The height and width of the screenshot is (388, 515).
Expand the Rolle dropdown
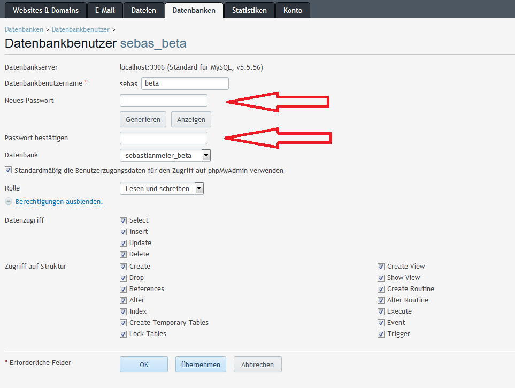pyautogui.click(x=199, y=188)
